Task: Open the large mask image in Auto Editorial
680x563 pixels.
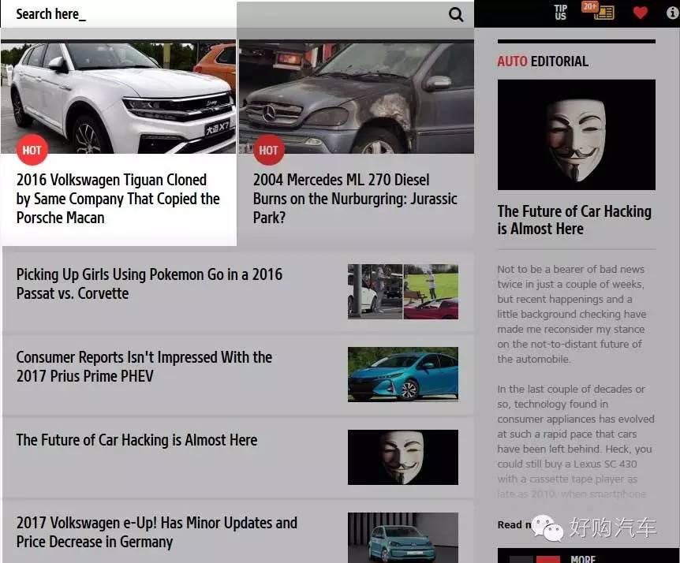Action: pyautogui.click(x=577, y=135)
